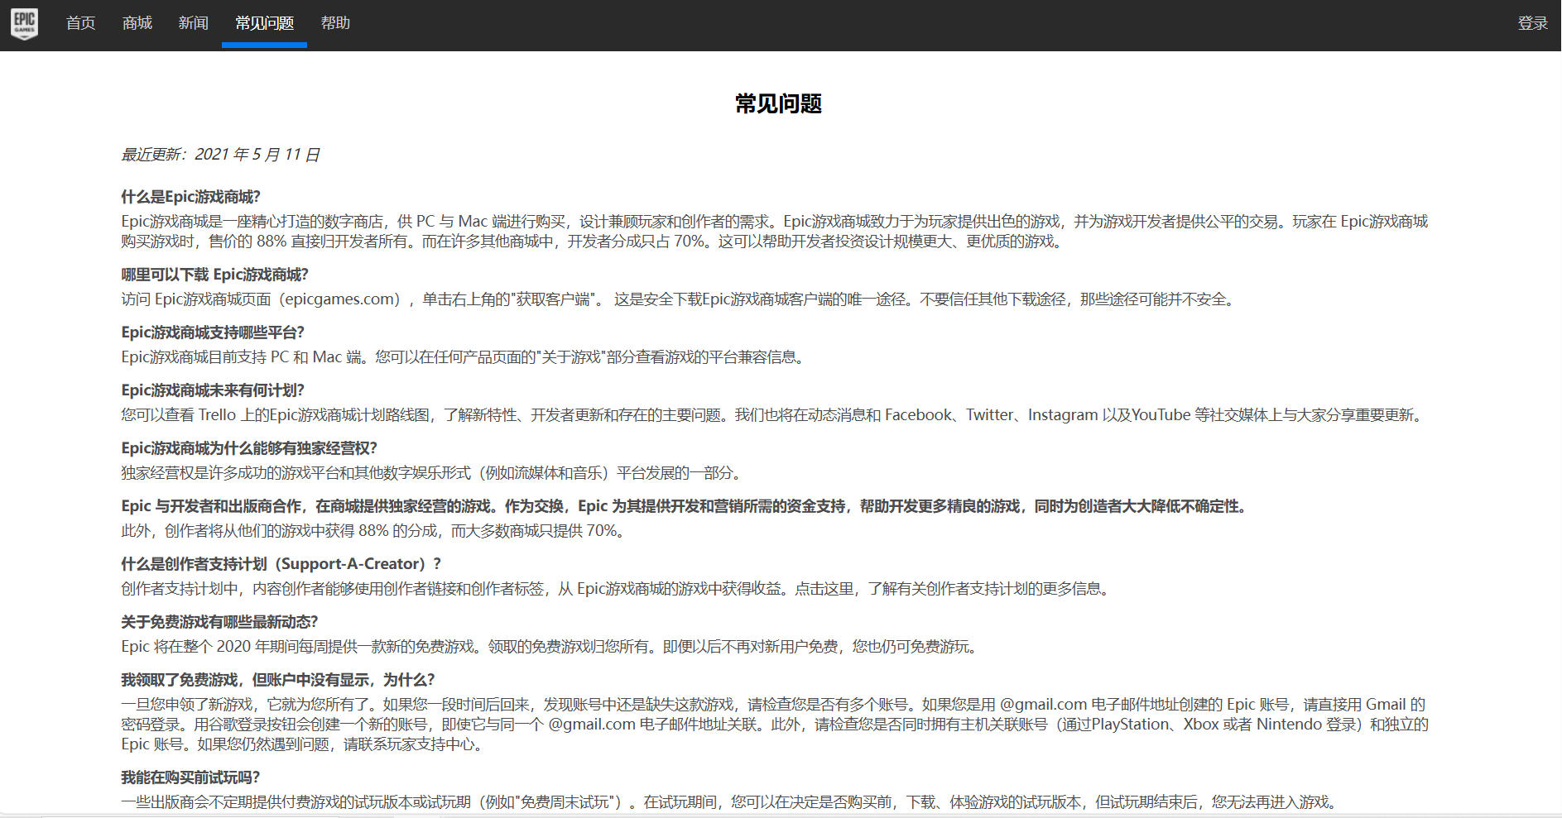Click the Epic Games logo
The image size is (1562, 818).
[24, 22]
